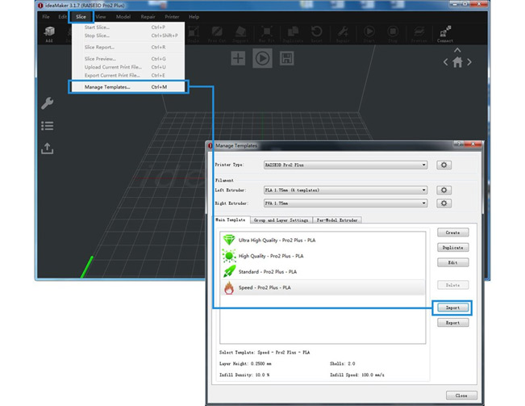Click the Max Fit toolbar icon
525x406 pixels.
(x=267, y=34)
